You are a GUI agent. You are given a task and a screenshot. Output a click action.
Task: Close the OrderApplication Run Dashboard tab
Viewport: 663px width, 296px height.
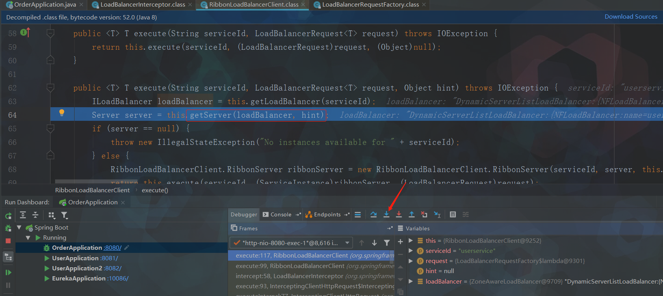coord(123,202)
